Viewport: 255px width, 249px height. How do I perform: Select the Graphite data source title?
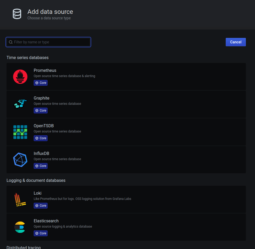[x=42, y=98]
